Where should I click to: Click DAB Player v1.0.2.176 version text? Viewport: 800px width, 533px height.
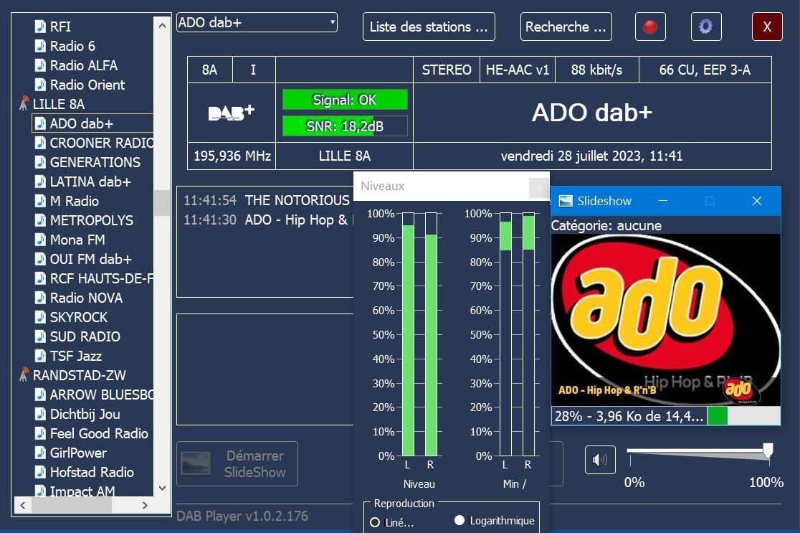(242, 517)
